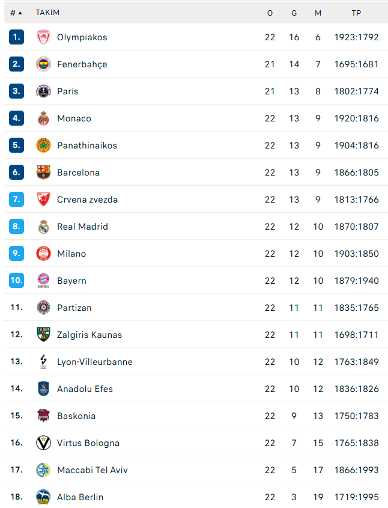
Task: Sort by the TP column header
Action: tap(356, 13)
